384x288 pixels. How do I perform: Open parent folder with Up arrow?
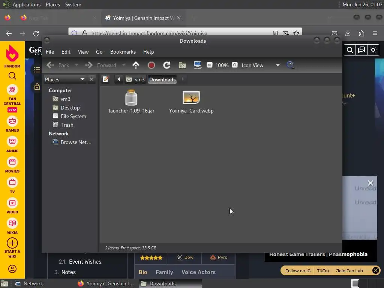[136, 65]
